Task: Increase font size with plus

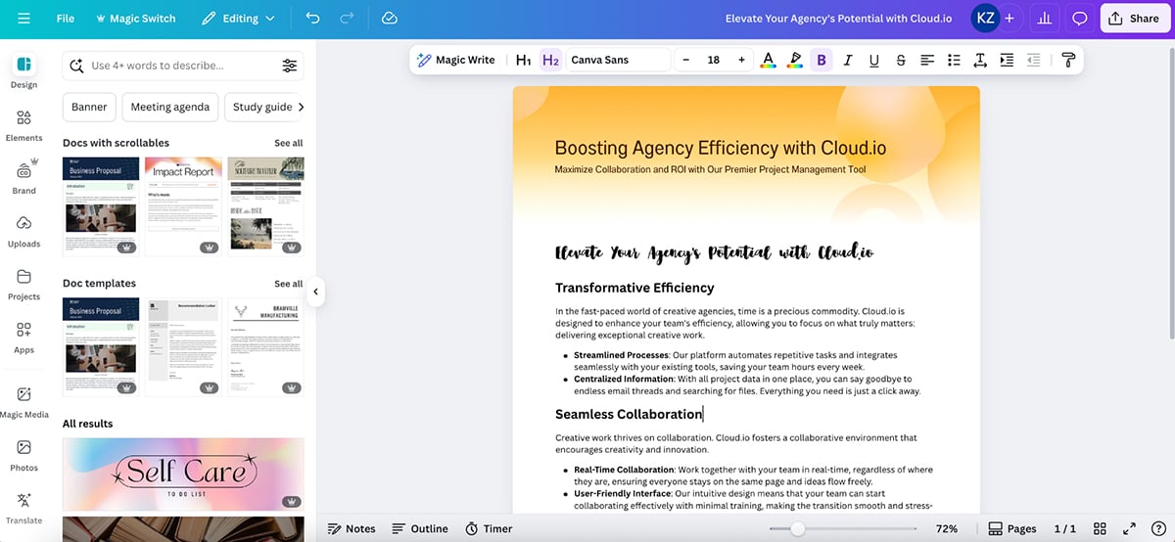Action: pos(741,60)
